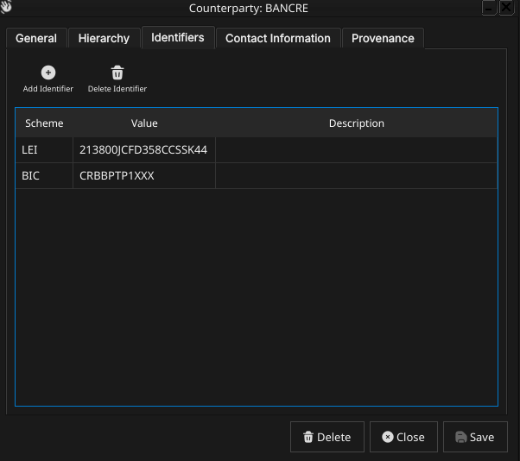Image resolution: width=520 pixels, height=461 pixels.
Task: Click value 213800JCFD358CCSSK44
Action: tap(144, 150)
